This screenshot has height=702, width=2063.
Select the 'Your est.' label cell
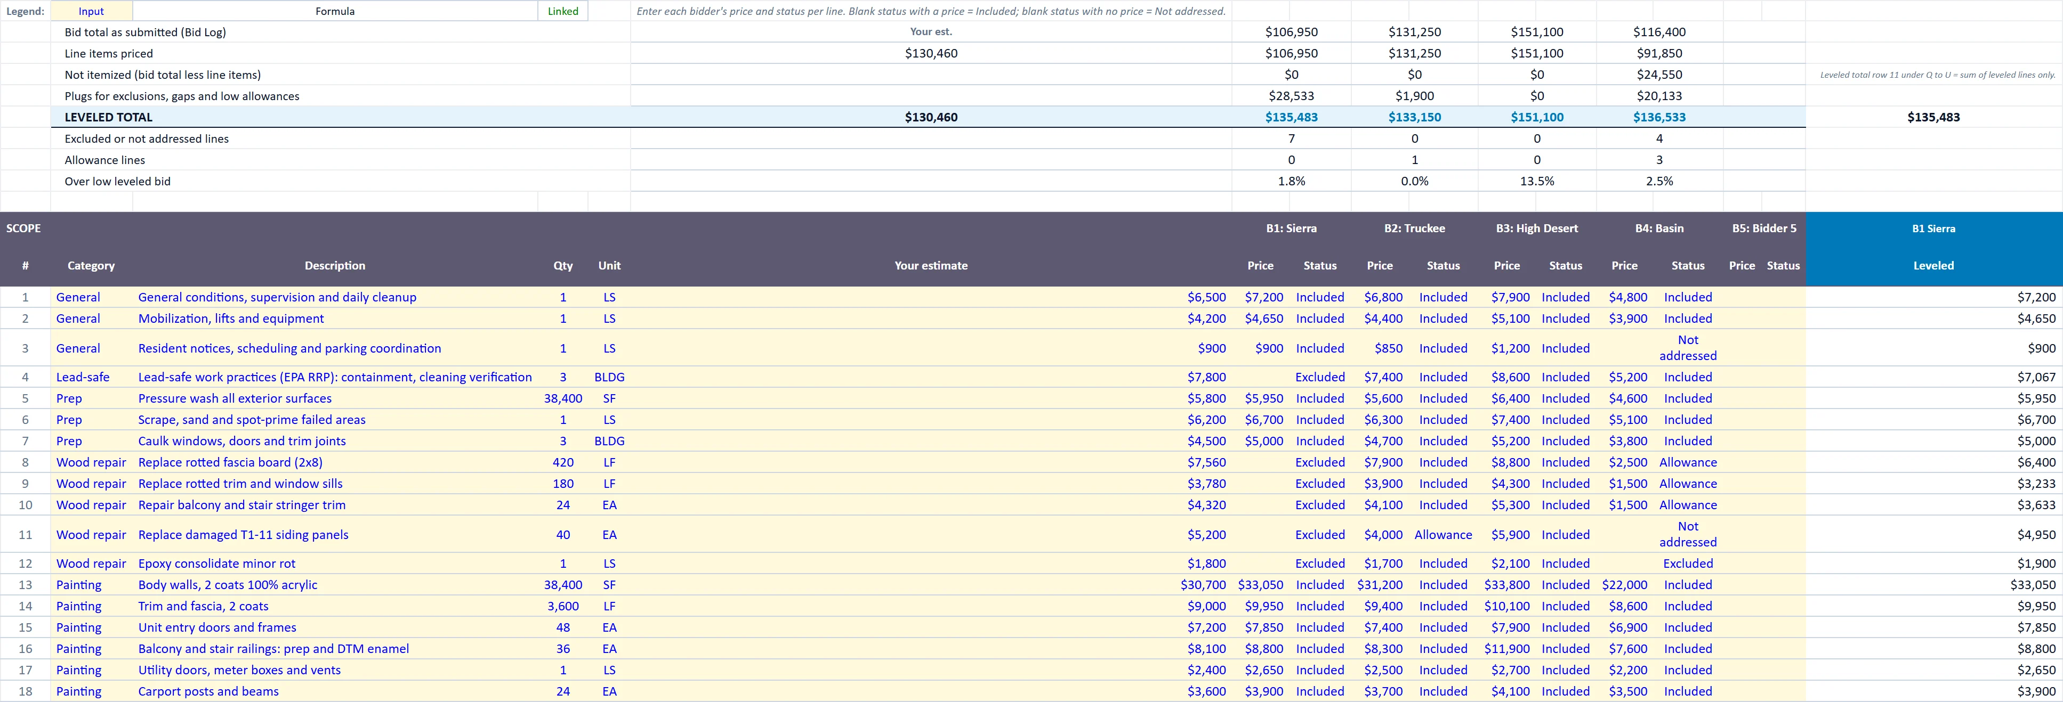[x=931, y=32]
